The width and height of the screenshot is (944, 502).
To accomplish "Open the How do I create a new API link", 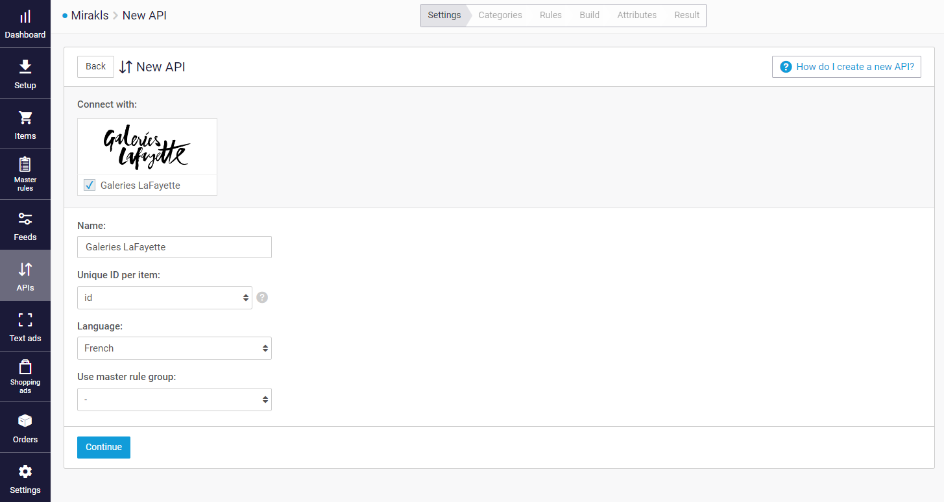I will 846,66.
